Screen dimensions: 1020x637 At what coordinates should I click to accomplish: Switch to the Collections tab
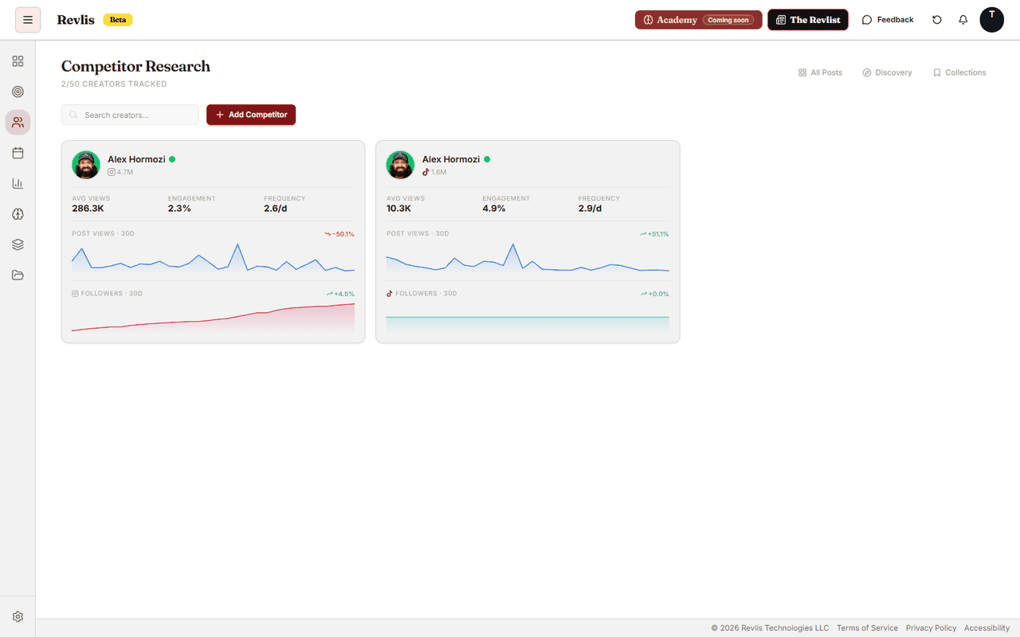(959, 72)
